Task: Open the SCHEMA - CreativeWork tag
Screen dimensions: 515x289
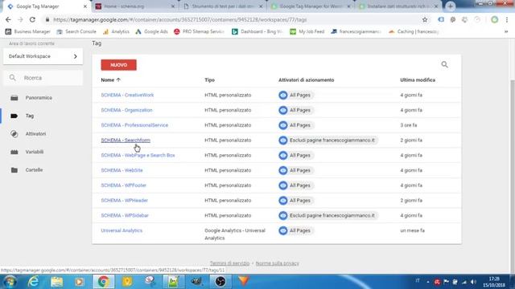Action: coord(127,95)
